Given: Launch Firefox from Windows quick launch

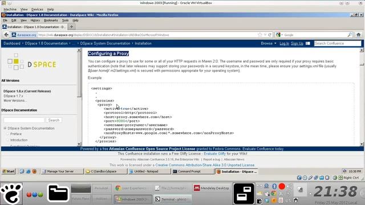Looking at the screenshot, I should pos(34,171).
